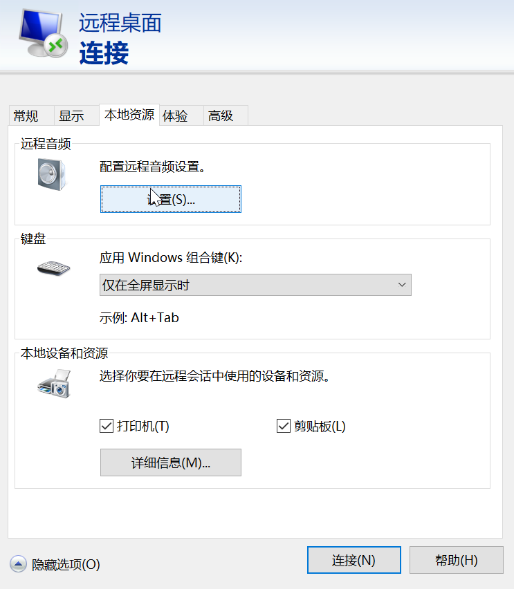Uncheck the 打印机(T) checkbox
The image size is (514, 589).
point(107,426)
